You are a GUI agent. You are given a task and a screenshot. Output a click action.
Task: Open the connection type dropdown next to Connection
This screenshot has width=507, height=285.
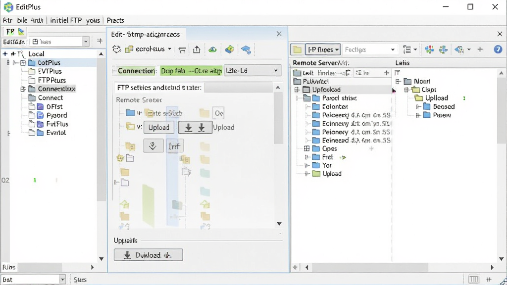tap(252, 70)
